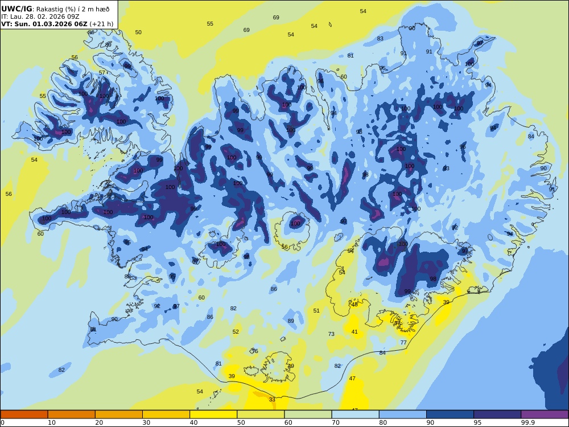The width and height of the screenshot is (569, 427).
Task: Click the 40–50 bright yellow legend swatch
Action: click(x=213, y=414)
